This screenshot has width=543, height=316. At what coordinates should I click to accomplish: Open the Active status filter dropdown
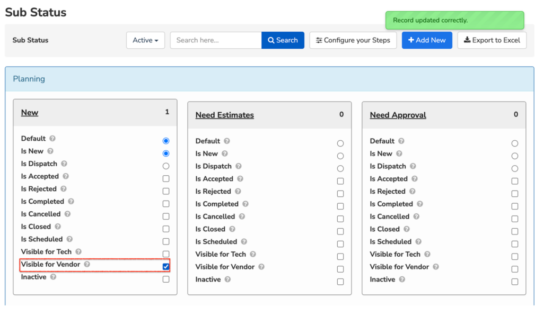click(145, 40)
